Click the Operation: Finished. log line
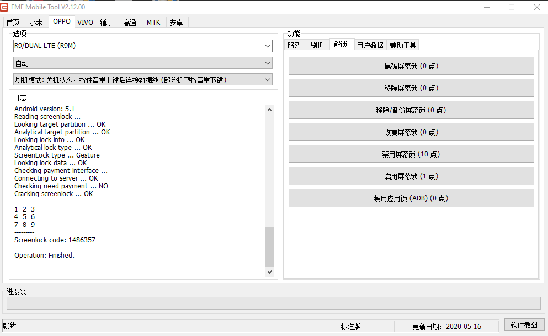This screenshot has height=336, width=548. (44, 256)
